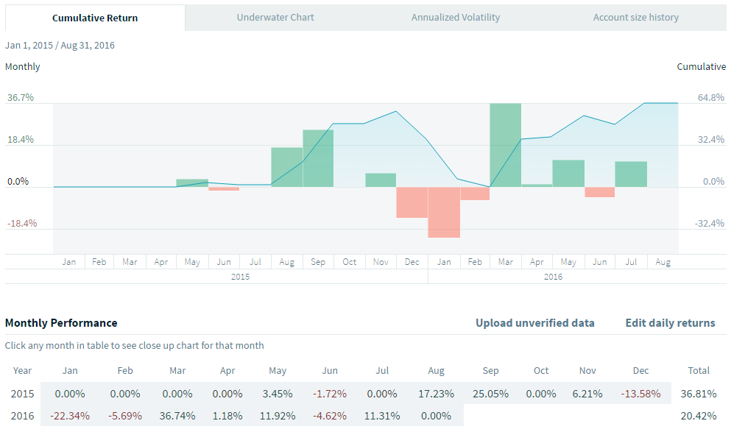This screenshot has width=734, height=432.
Task: Click the Upload unverified data link
Action: click(535, 322)
